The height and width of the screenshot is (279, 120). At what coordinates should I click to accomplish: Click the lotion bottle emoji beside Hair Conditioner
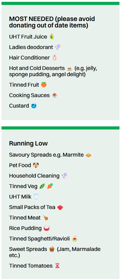(55, 58)
